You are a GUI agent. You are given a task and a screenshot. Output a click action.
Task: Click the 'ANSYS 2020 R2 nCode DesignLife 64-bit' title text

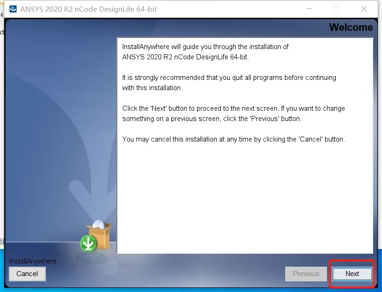click(88, 9)
